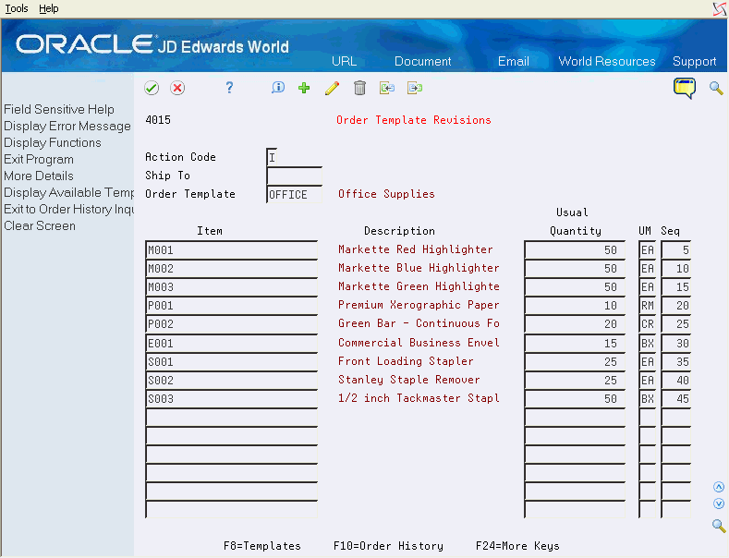This screenshot has width=729, height=558.
Task: Click the top-right corner window icon
Action: pyautogui.click(x=720, y=9)
